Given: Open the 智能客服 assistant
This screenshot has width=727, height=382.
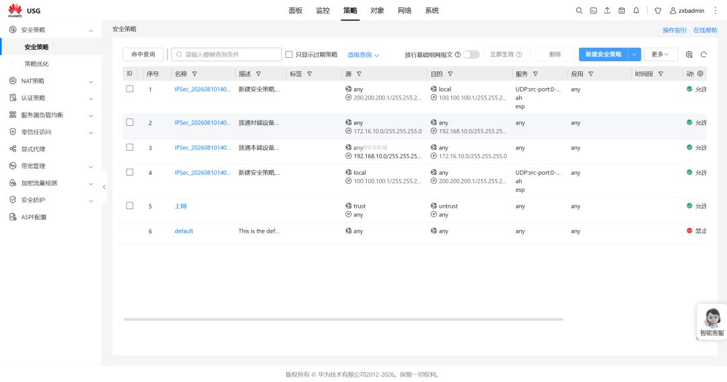Looking at the screenshot, I should [712, 322].
